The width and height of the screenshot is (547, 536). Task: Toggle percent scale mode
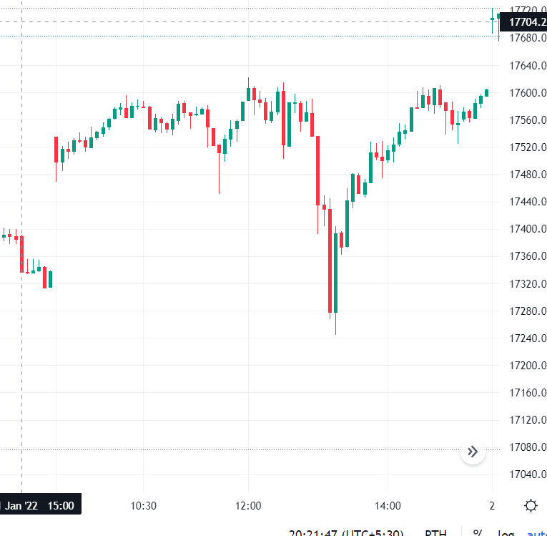477,532
